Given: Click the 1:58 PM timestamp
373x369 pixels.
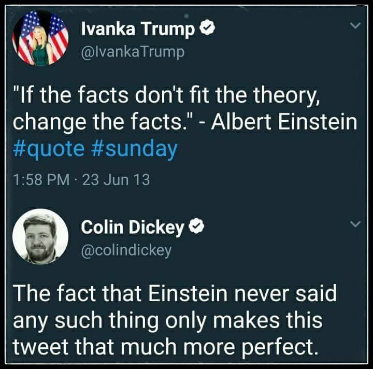Looking at the screenshot, I should [40, 180].
